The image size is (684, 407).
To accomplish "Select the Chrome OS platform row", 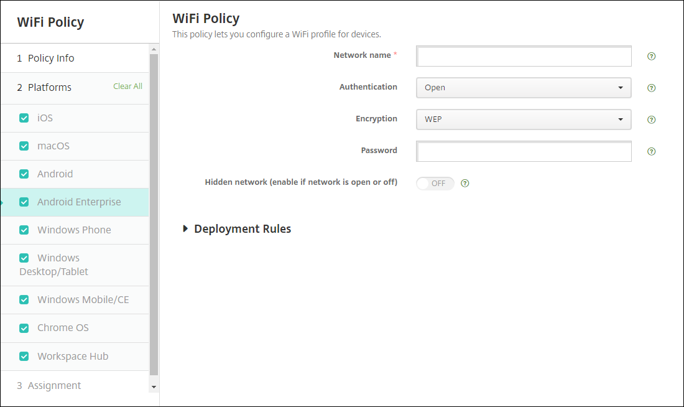I will click(75, 328).
